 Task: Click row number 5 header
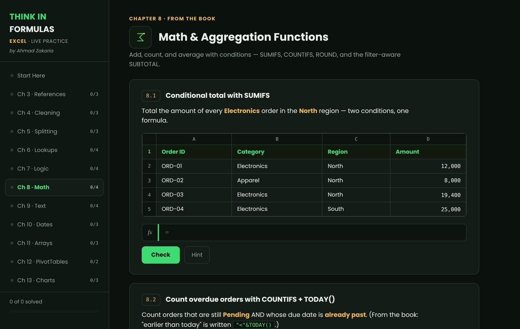pyautogui.click(x=149, y=209)
